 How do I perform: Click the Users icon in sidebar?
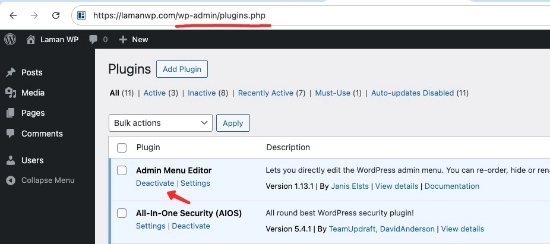point(11,160)
